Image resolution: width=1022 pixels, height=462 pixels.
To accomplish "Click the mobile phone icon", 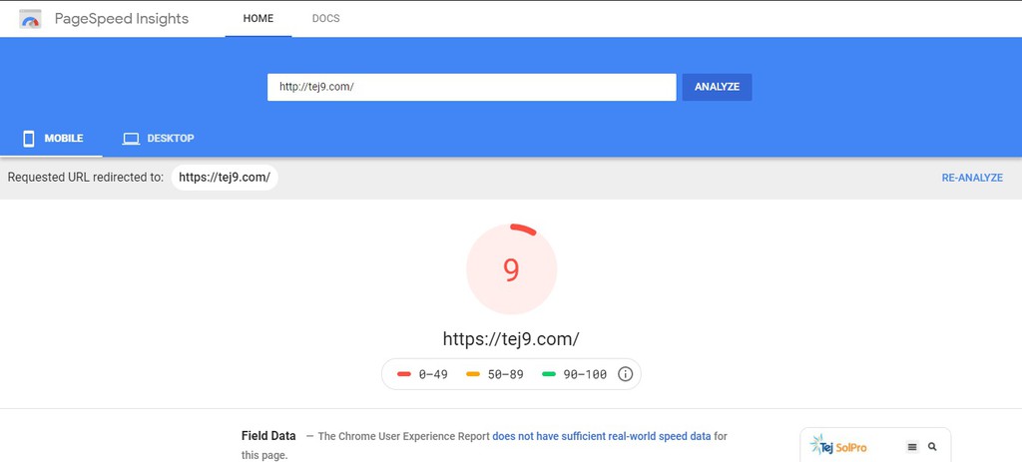I will click(29, 138).
